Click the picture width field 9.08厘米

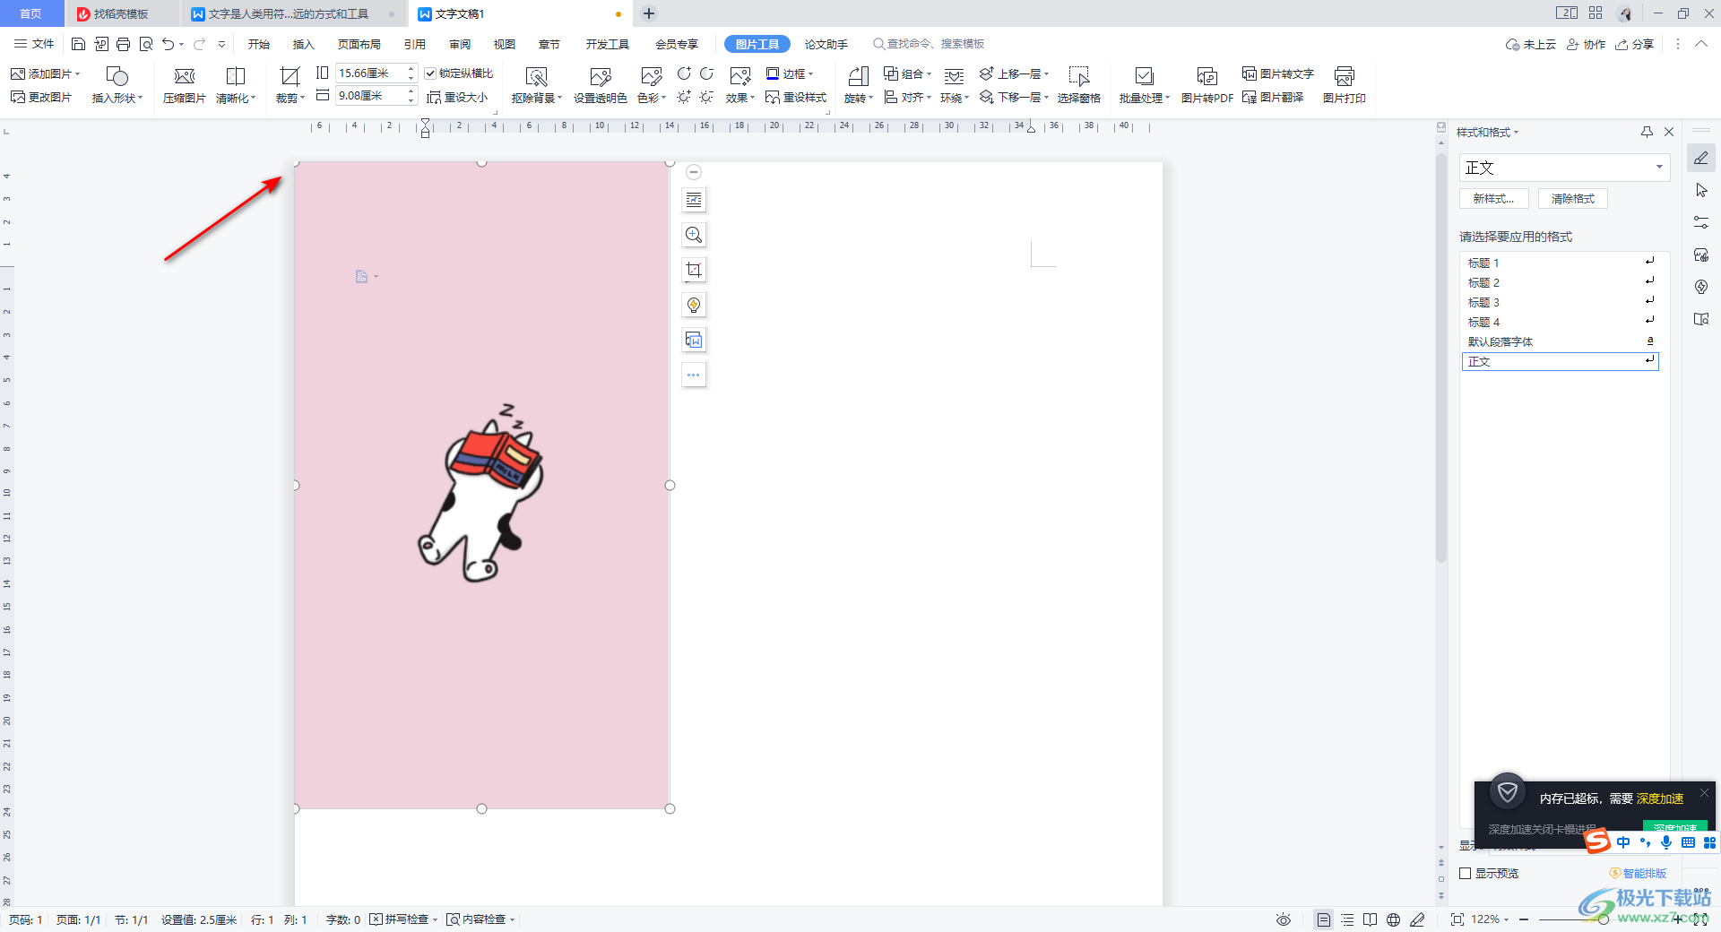369,96
